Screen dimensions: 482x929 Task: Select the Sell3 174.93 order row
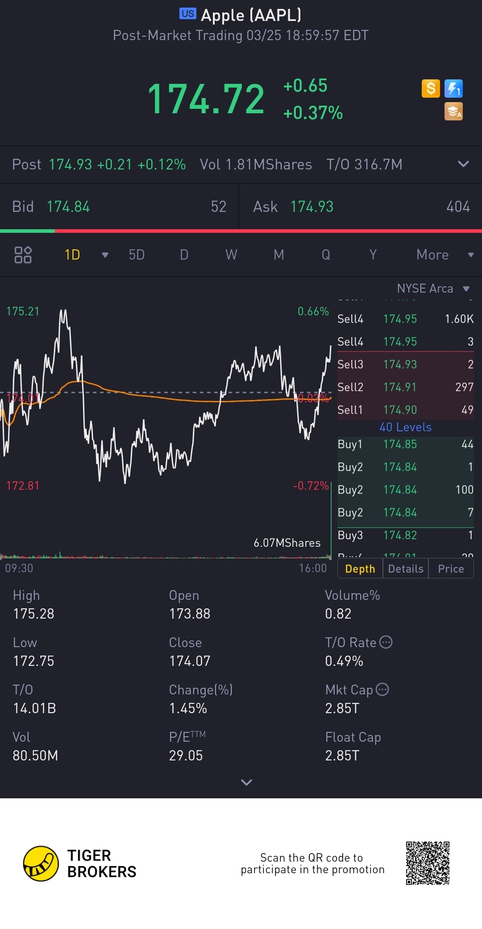tap(405, 364)
